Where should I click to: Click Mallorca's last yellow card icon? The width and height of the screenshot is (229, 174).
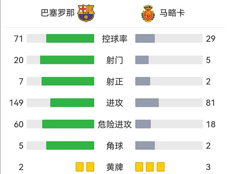160,167
